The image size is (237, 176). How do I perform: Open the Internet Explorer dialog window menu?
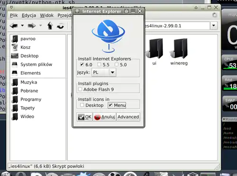tap(77, 11)
